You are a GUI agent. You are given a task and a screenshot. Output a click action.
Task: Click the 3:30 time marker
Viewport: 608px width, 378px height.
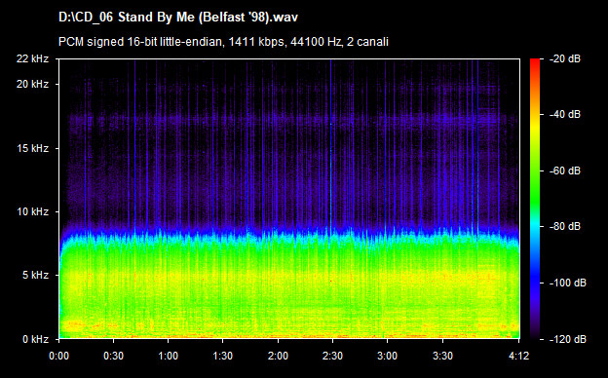(442, 356)
